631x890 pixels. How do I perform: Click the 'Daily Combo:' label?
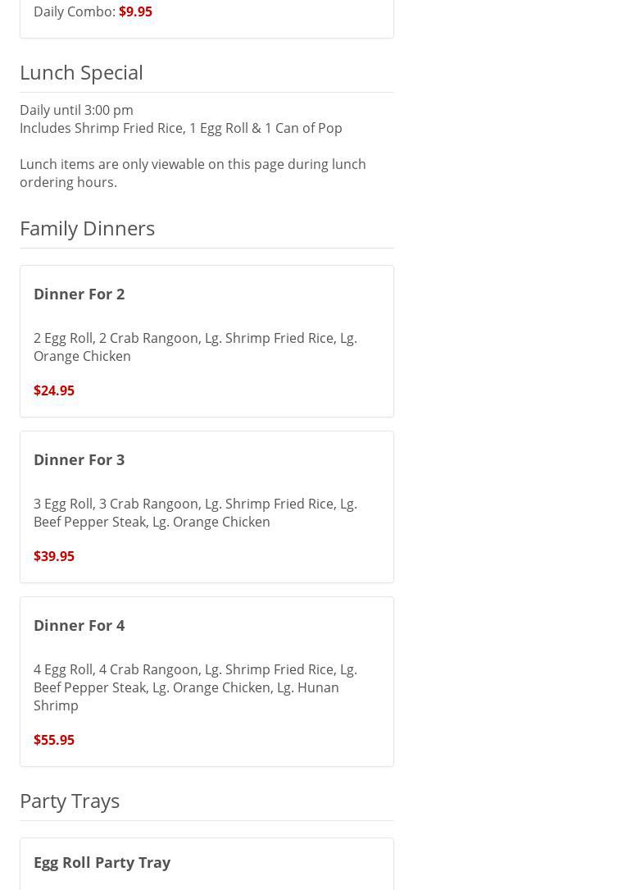click(x=75, y=11)
